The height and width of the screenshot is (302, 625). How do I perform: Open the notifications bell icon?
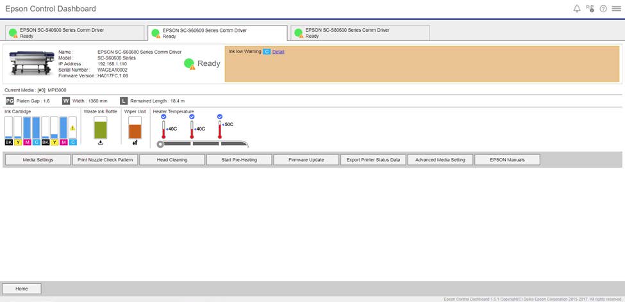click(x=577, y=9)
